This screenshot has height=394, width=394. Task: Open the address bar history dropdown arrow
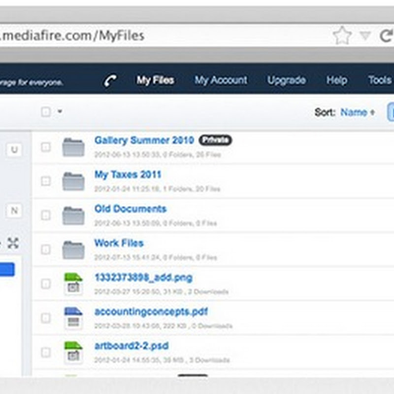pyautogui.click(x=365, y=36)
